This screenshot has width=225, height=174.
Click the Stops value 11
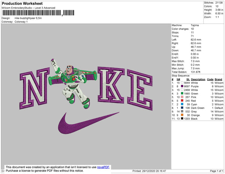192,32
